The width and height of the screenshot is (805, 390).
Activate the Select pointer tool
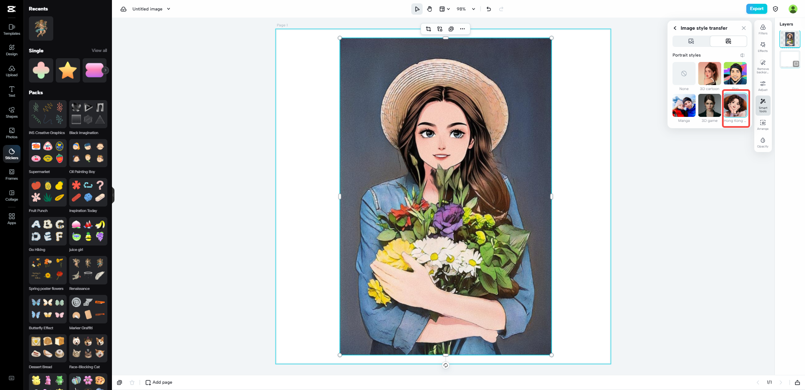click(417, 9)
